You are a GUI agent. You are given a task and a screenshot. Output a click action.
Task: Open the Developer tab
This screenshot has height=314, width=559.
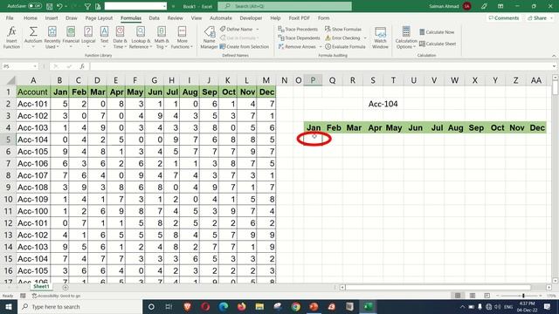point(251,17)
